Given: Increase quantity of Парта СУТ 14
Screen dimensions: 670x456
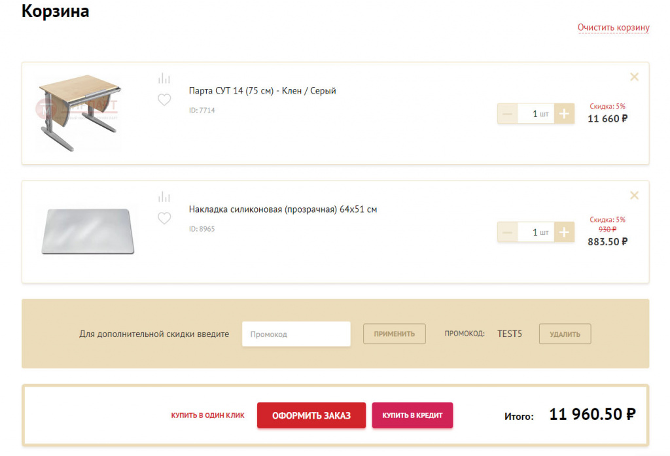Looking at the screenshot, I should [564, 114].
